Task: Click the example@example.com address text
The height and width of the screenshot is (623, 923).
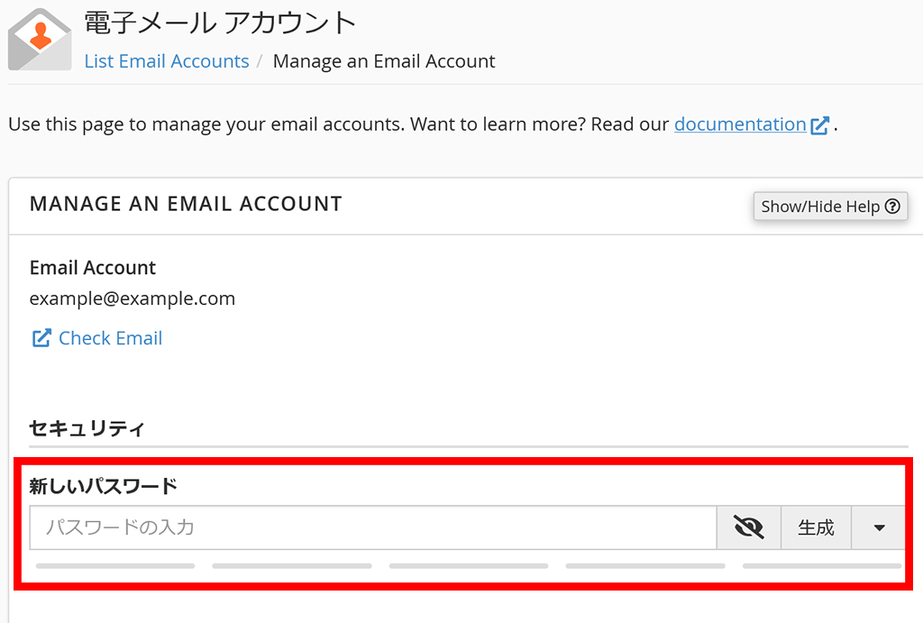Action: coord(133,298)
